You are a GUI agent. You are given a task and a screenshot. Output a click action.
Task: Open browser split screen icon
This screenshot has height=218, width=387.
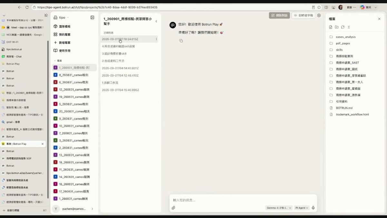click(x=326, y=7)
